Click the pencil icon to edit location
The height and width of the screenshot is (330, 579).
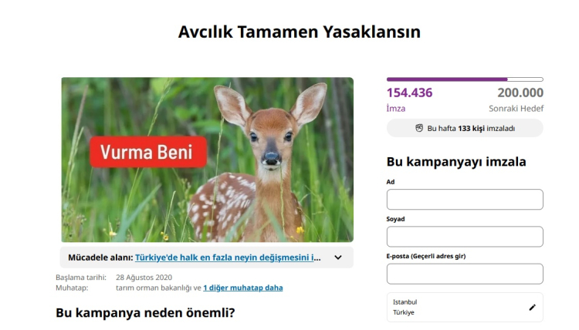point(532,307)
